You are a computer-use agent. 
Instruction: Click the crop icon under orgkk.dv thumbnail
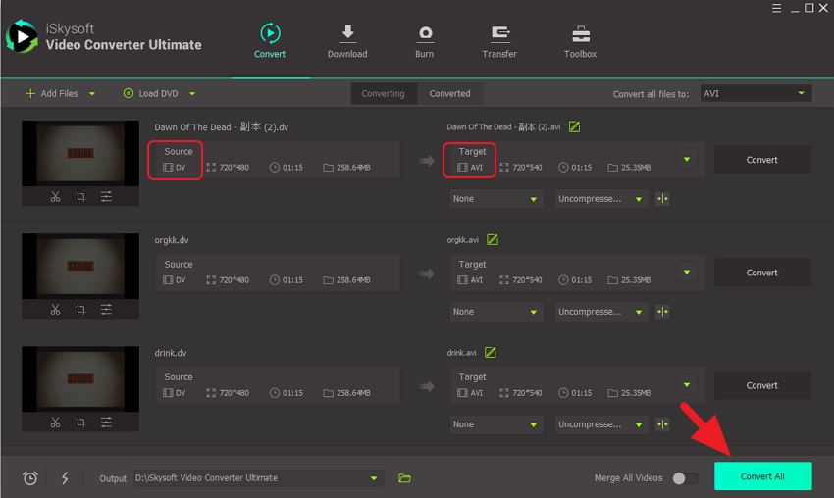[x=80, y=310]
